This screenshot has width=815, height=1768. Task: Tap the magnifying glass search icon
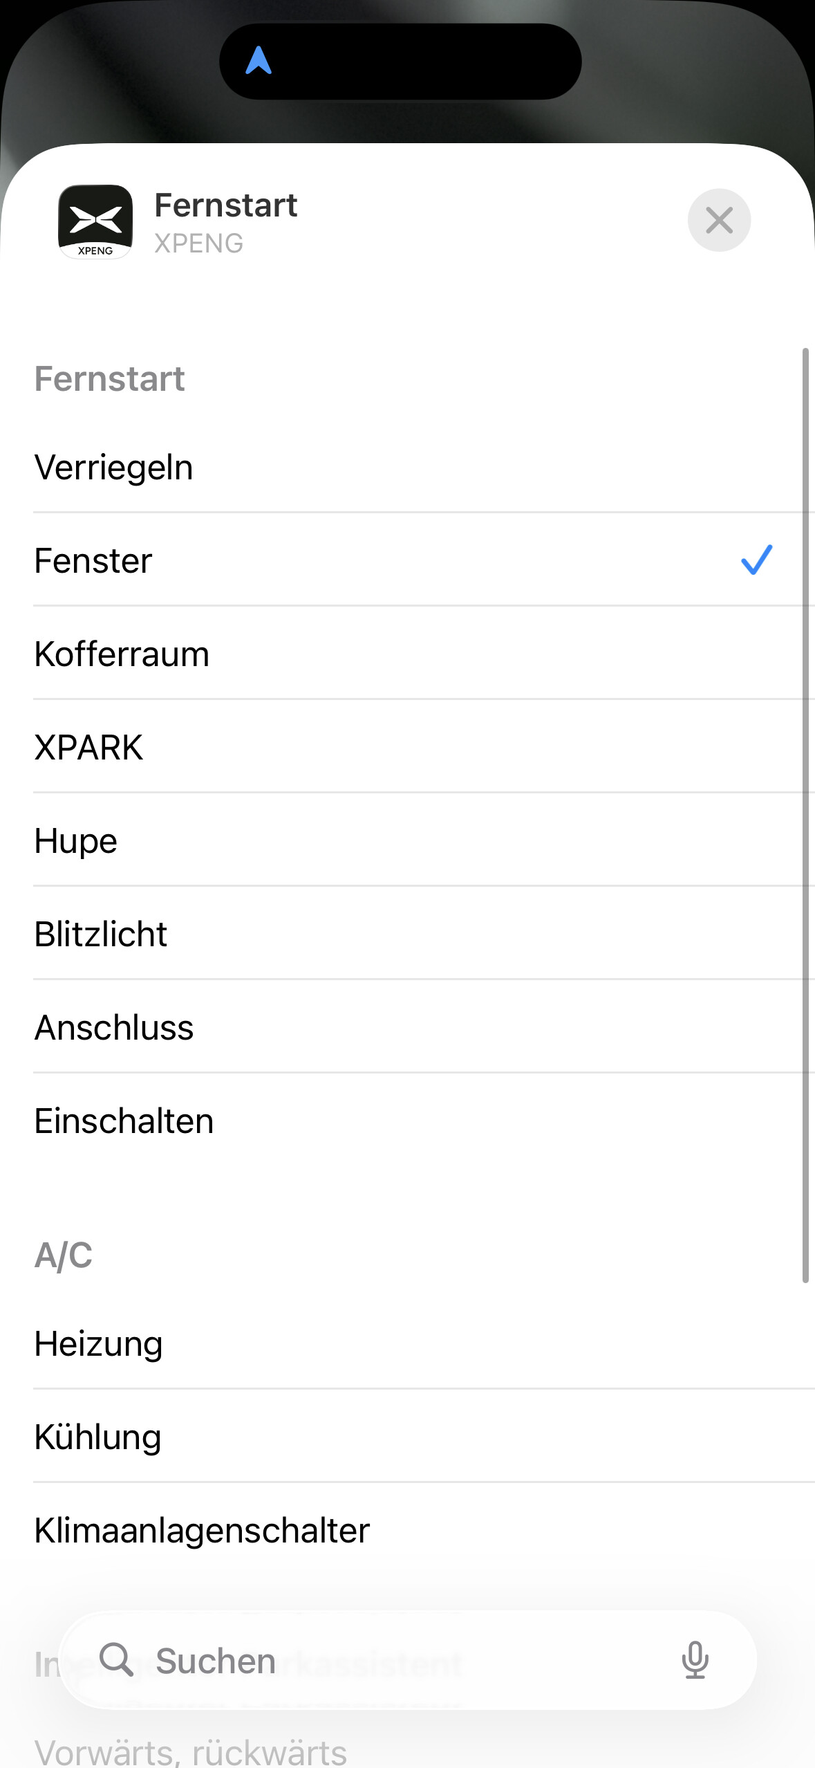(116, 1659)
